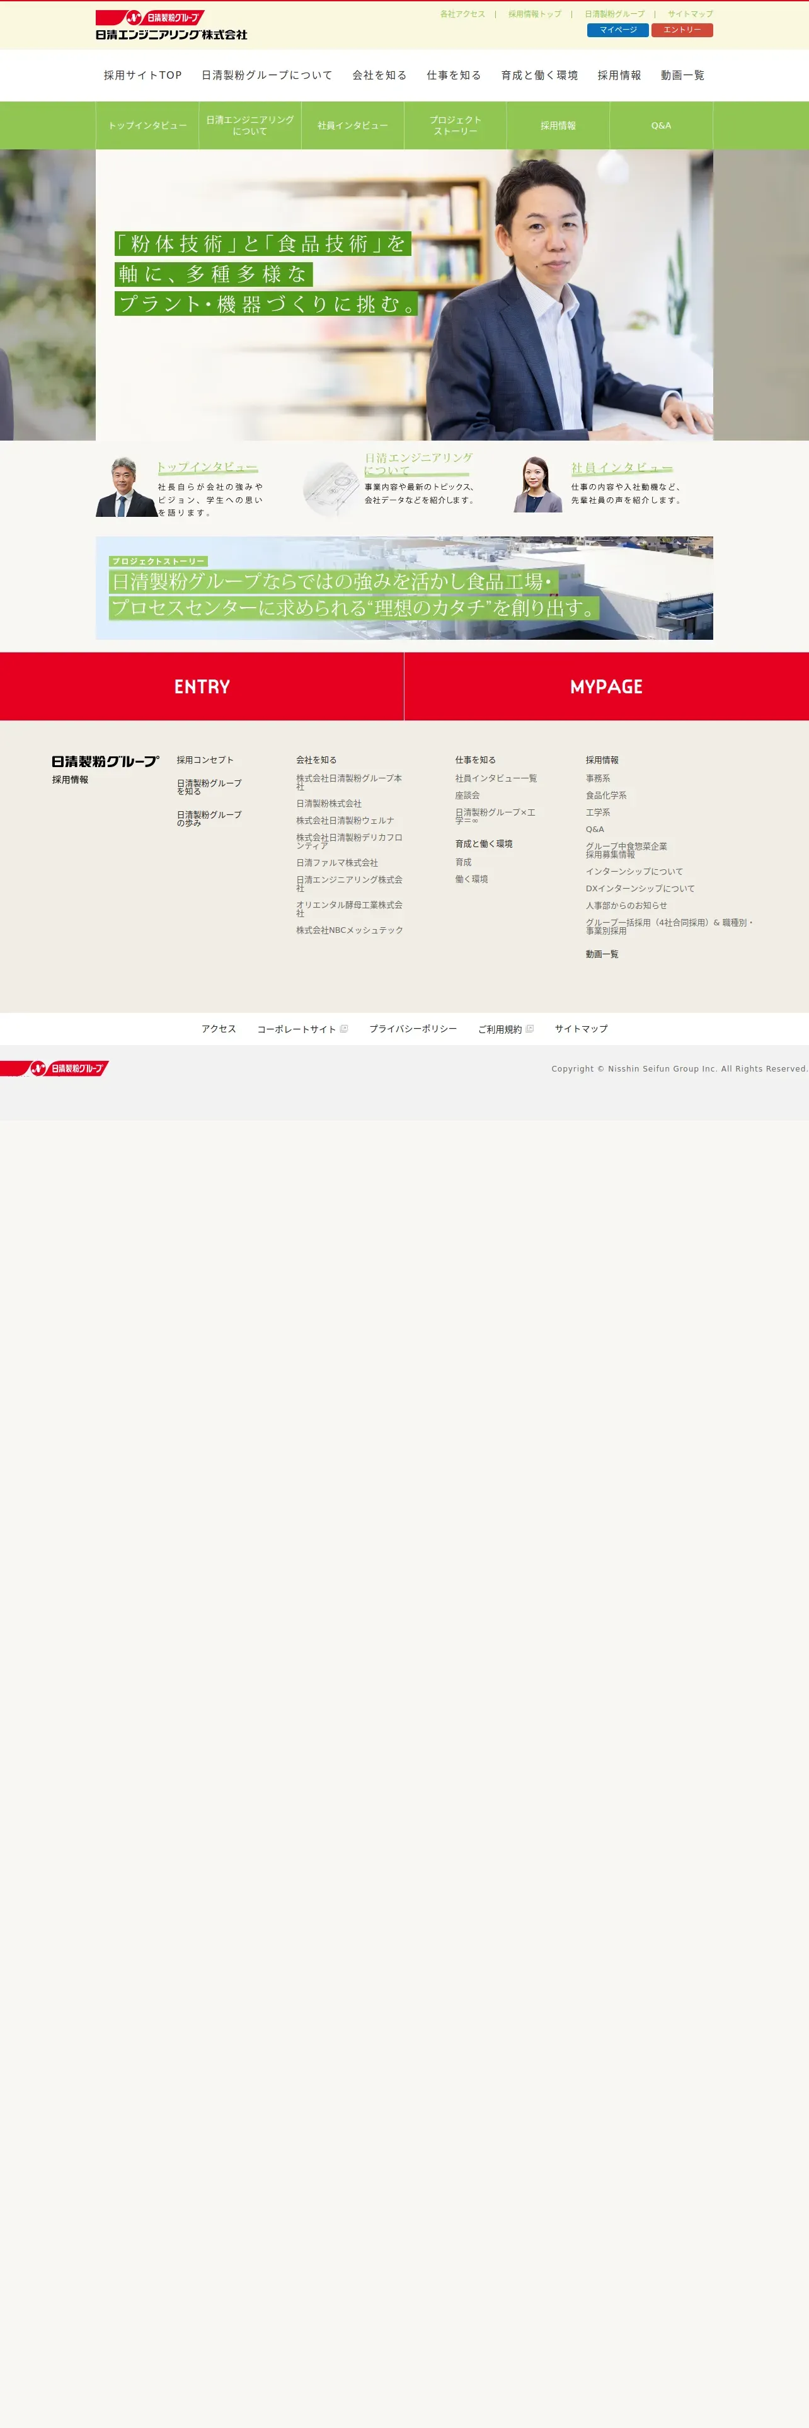Open 人事部からのお知らせ footer link

626,906
